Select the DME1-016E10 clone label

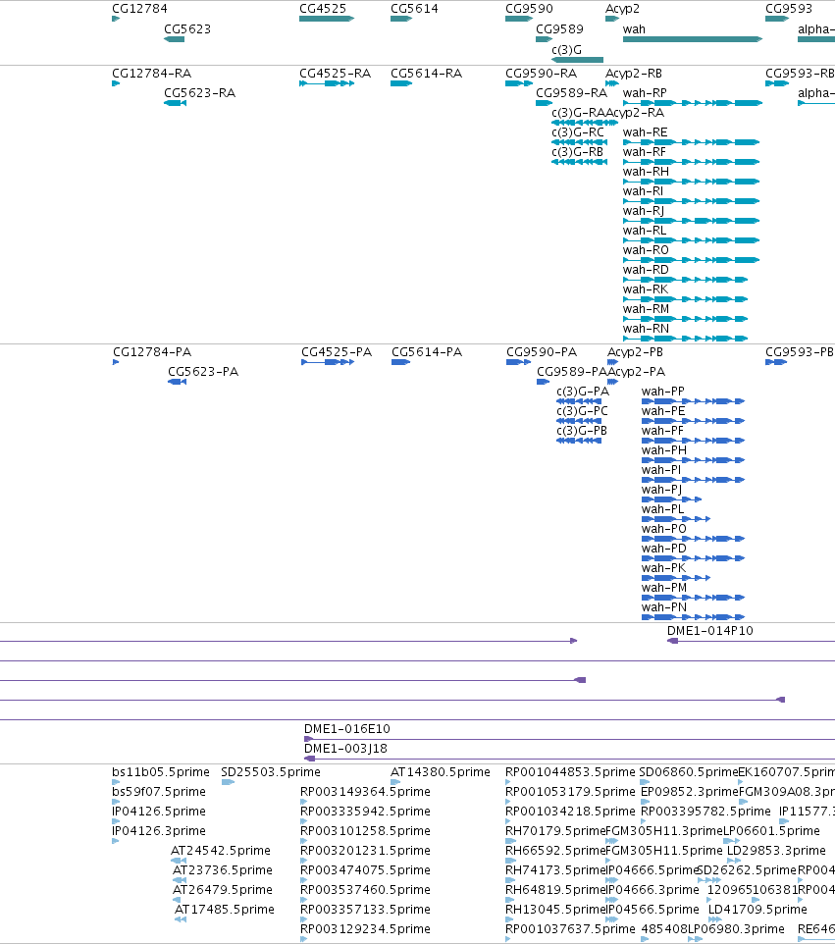347,728
